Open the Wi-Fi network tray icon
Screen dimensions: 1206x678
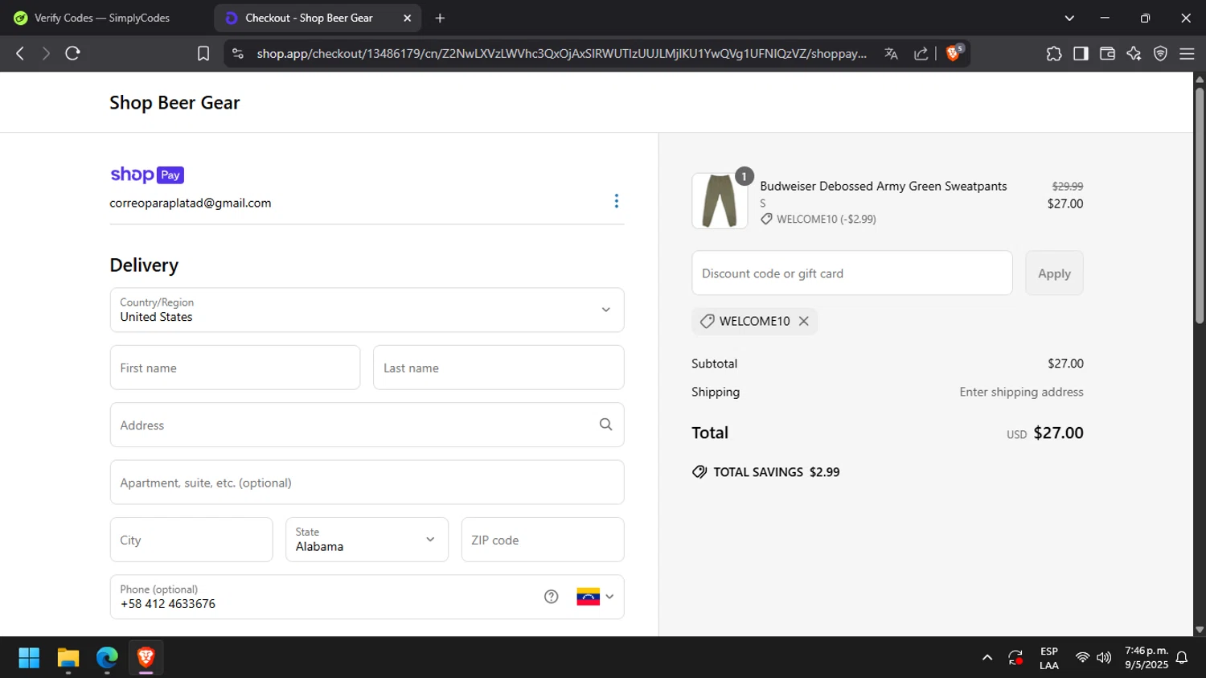pyautogui.click(x=1082, y=658)
